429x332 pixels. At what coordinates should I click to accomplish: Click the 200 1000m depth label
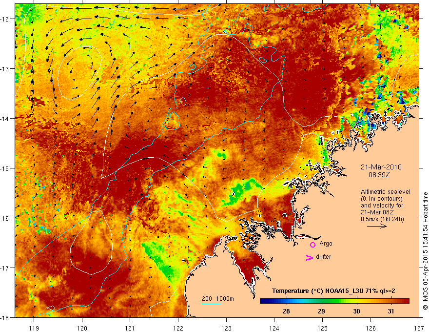tap(218, 299)
